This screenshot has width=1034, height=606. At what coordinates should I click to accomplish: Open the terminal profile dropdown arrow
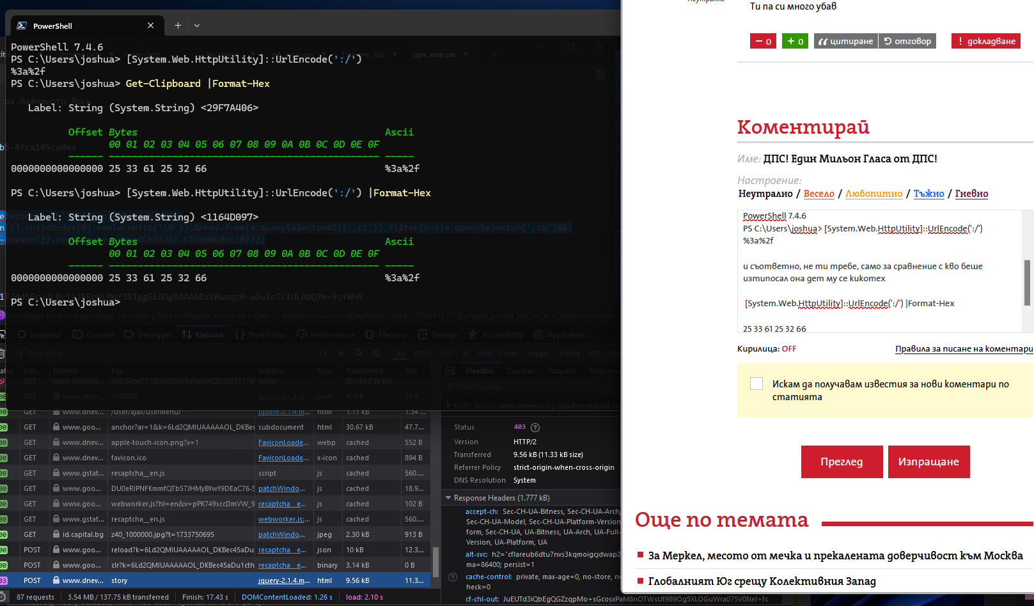(x=197, y=26)
